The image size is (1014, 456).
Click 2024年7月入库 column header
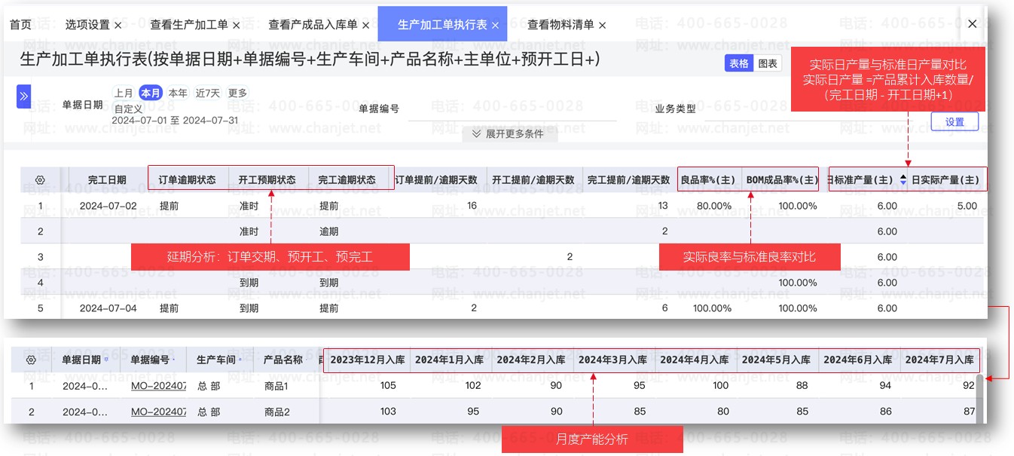(x=940, y=360)
